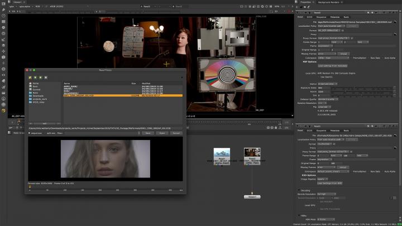402x226 pixels.
Task: Click file path field in file dialog
Action: [x=105, y=128]
